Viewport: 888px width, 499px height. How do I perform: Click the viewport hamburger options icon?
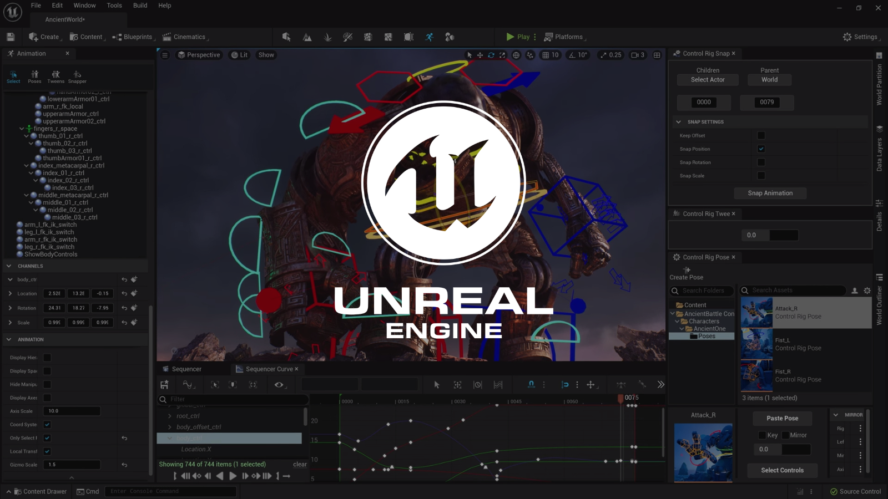(165, 55)
